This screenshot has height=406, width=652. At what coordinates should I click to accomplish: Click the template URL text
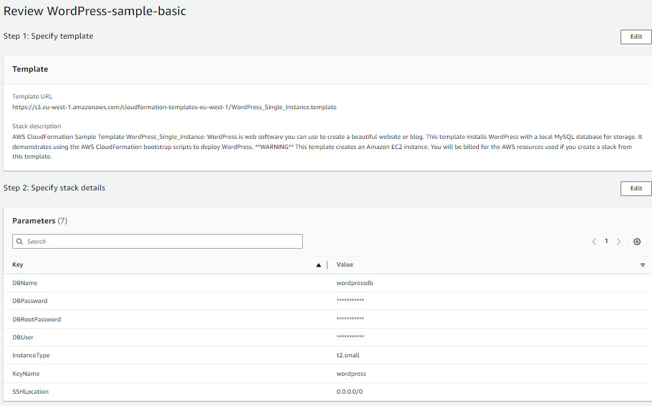pyautogui.click(x=174, y=107)
